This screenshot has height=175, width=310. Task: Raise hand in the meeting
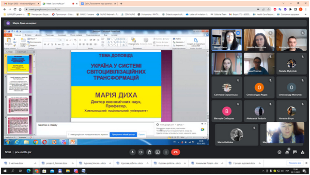pos(149,152)
